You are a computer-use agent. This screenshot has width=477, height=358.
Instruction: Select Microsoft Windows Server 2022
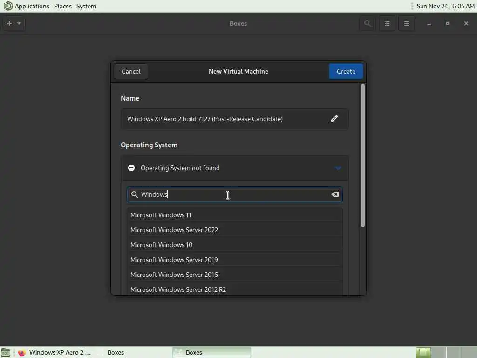235,230
